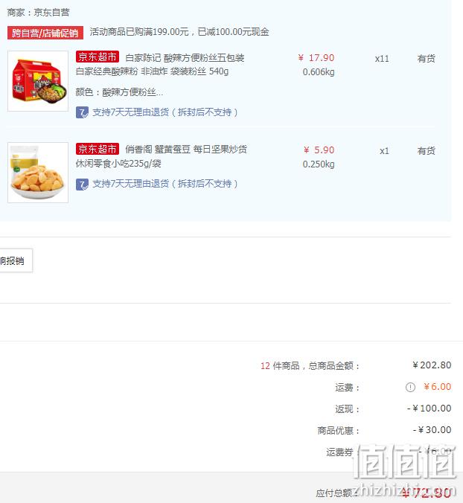Click the noodle subtitle 白家经典酸辣粉 非油炸

(122, 71)
